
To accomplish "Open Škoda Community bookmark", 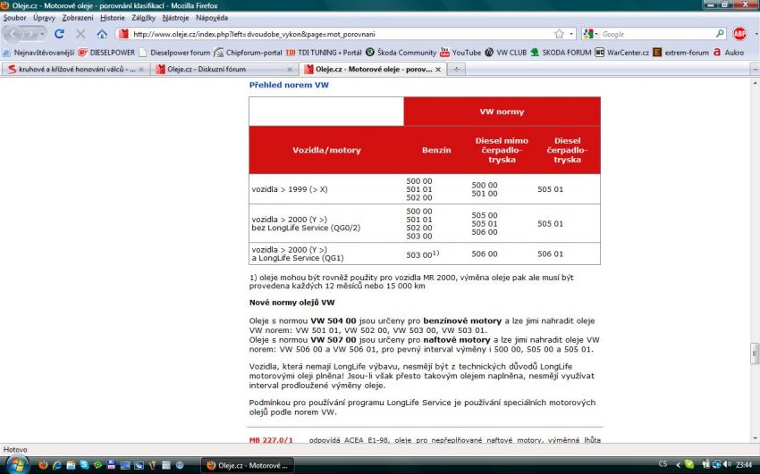I will point(401,53).
